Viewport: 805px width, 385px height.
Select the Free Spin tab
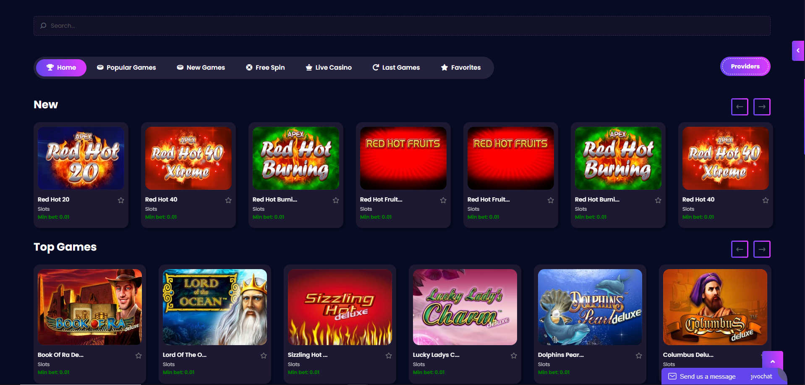click(x=265, y=68)
